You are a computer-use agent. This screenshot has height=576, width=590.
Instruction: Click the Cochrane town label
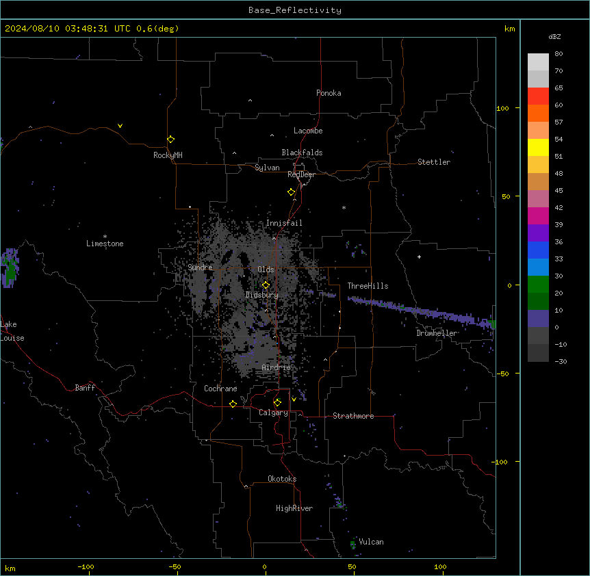pos(220,389)
